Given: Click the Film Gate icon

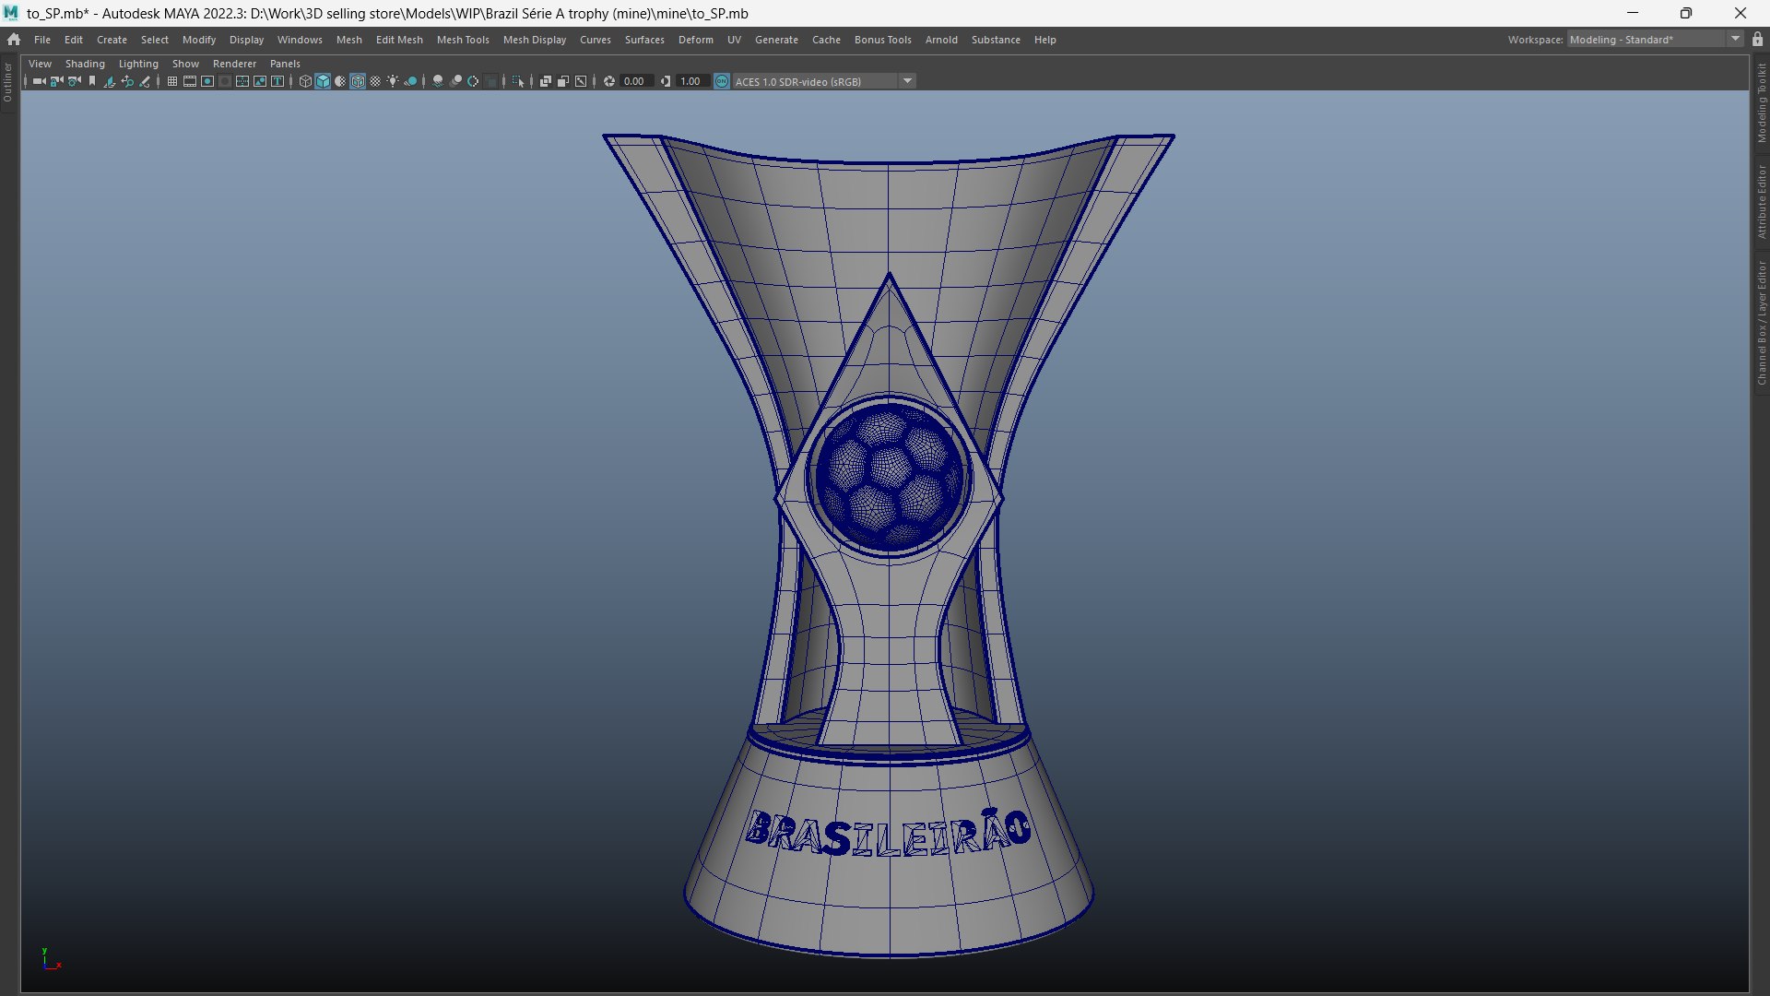Looking at the screenshot, I should click(x=190, y=81).
